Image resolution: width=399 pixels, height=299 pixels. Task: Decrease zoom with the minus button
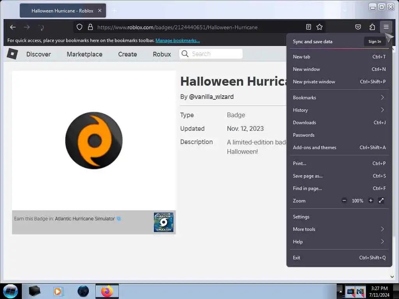click(344, 201)
